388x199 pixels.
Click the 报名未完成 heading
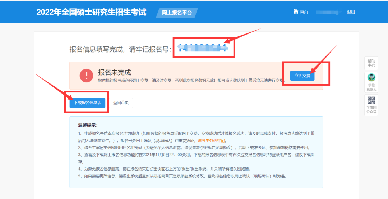[114, 72]
